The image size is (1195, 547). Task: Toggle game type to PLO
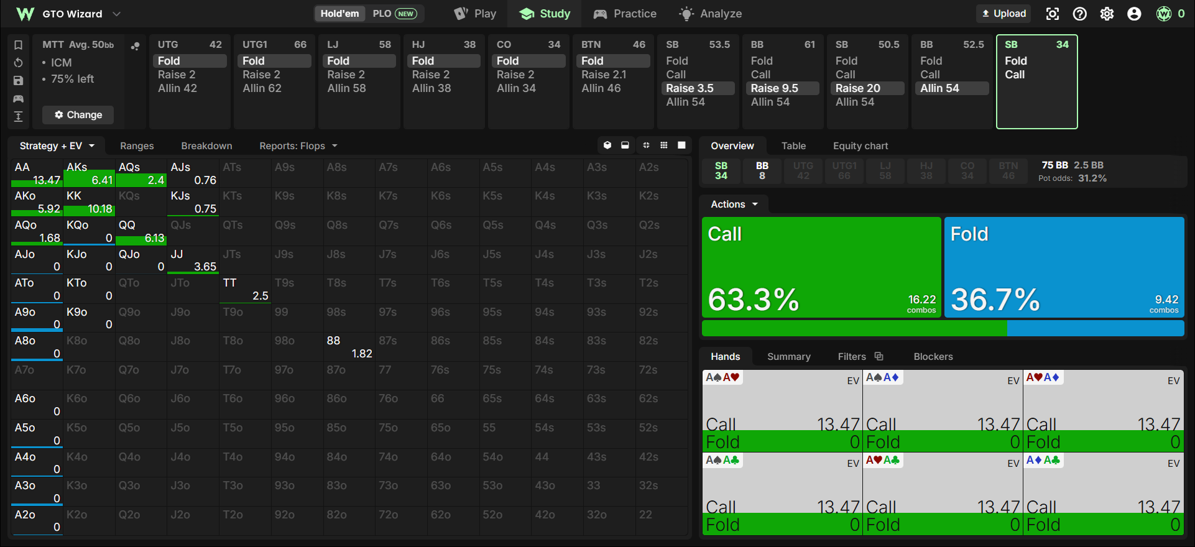(394, 14)
